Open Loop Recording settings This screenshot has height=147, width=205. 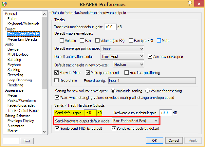pyautogui.click(x=20, y=80)
